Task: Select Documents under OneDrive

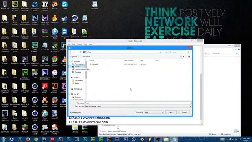Action: point(78,80)
